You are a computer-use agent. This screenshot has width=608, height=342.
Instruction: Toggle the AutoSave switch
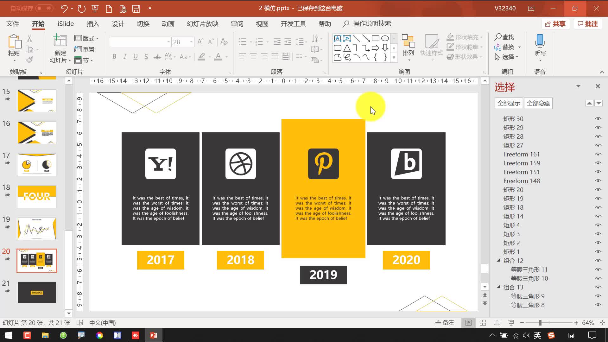[x=44, y=8]
